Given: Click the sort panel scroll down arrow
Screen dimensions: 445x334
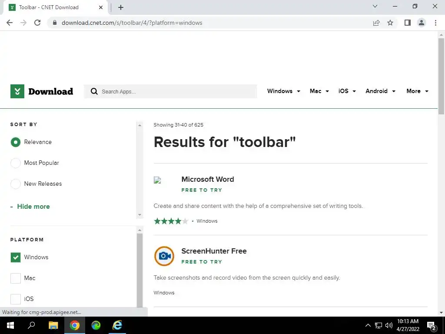Looking at the screenshot, I should pos(139,215).
